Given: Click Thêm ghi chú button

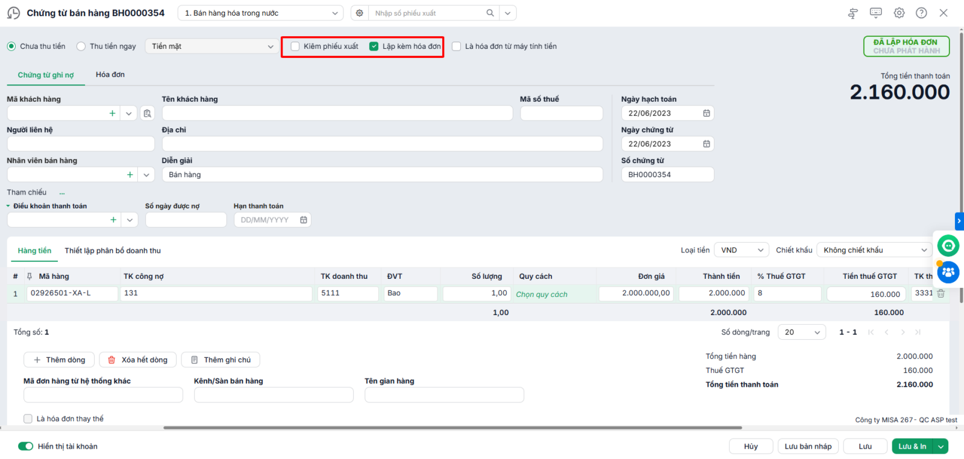Looking at the screenshot, I should point(221,360).
